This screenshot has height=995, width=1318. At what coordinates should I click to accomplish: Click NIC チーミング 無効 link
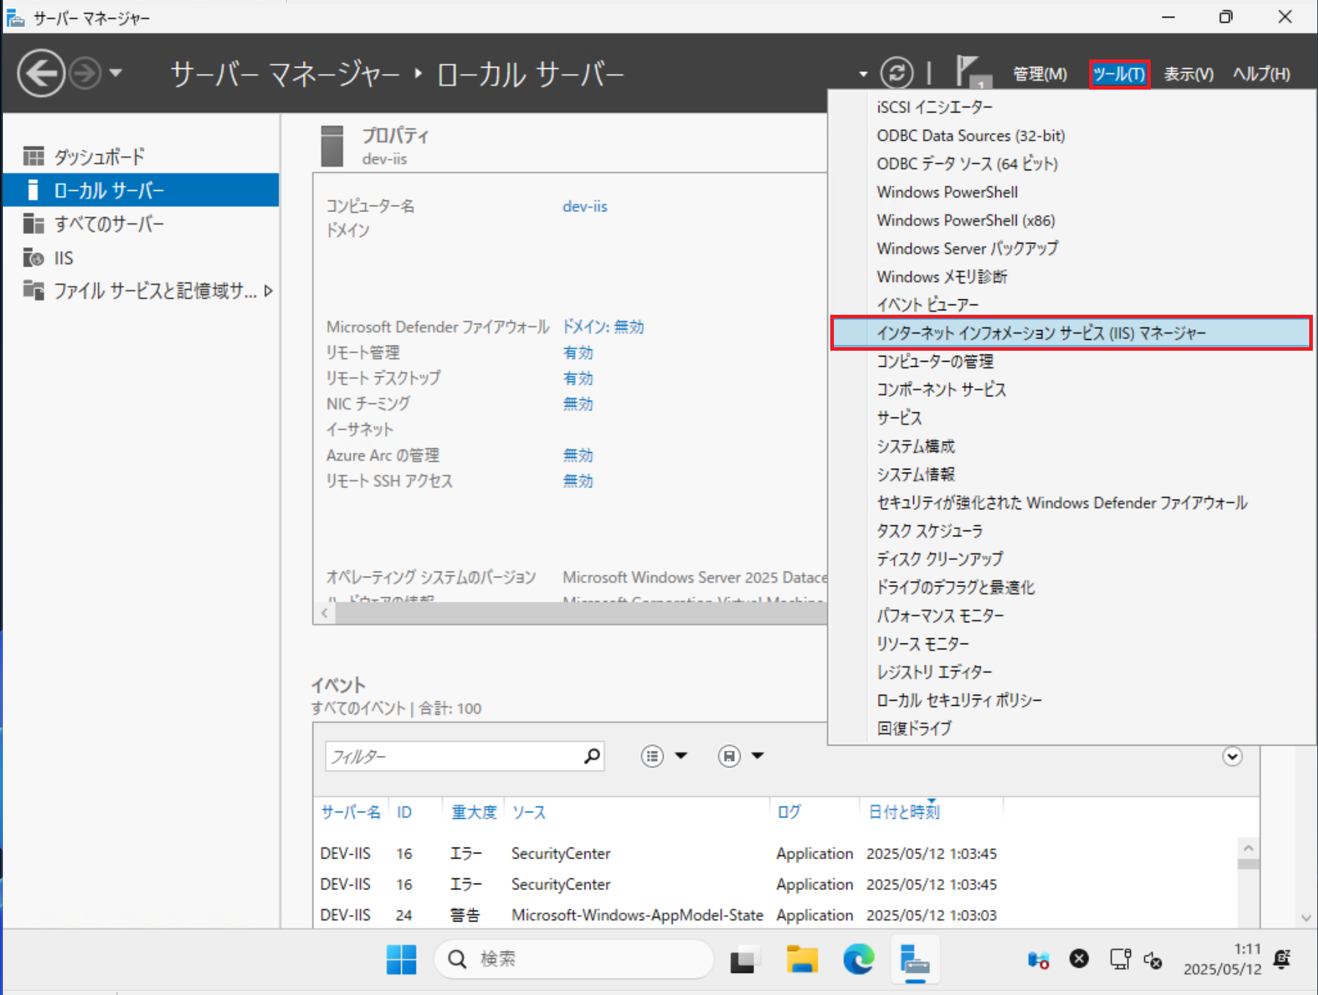click(x=578, y=404)
